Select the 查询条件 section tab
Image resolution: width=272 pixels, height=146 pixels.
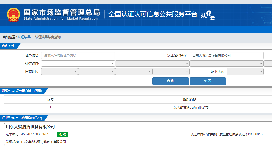pyautogui.click(x=9, y=46)
